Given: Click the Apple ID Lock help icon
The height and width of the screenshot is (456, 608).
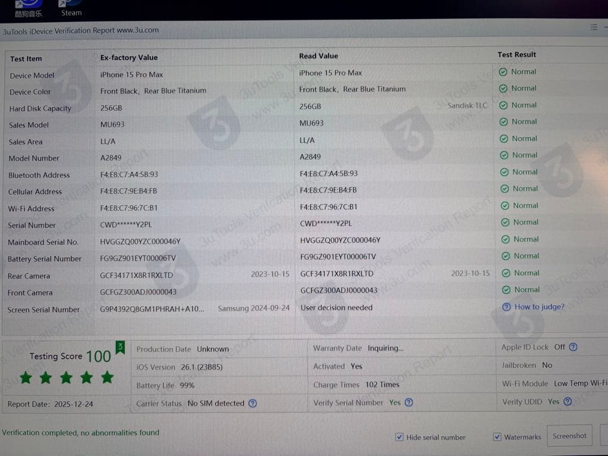Looking at the screenshot, I should click(x=573, y=347).
